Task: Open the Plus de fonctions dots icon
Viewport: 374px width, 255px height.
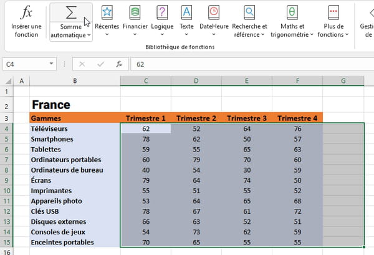Action: tap(333, 12)
